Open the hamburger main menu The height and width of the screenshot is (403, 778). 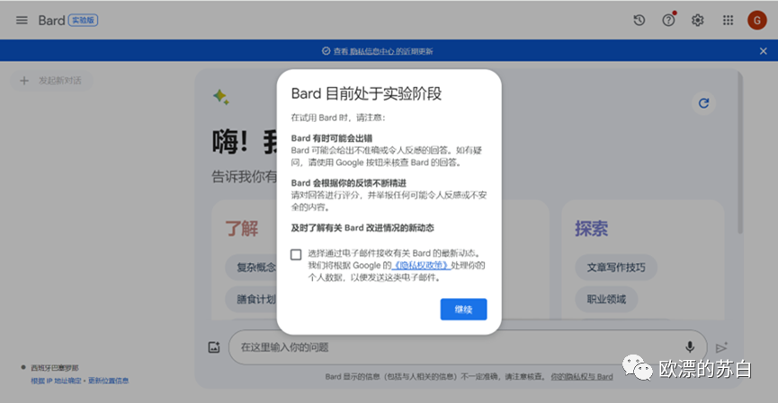coord(22,20)
